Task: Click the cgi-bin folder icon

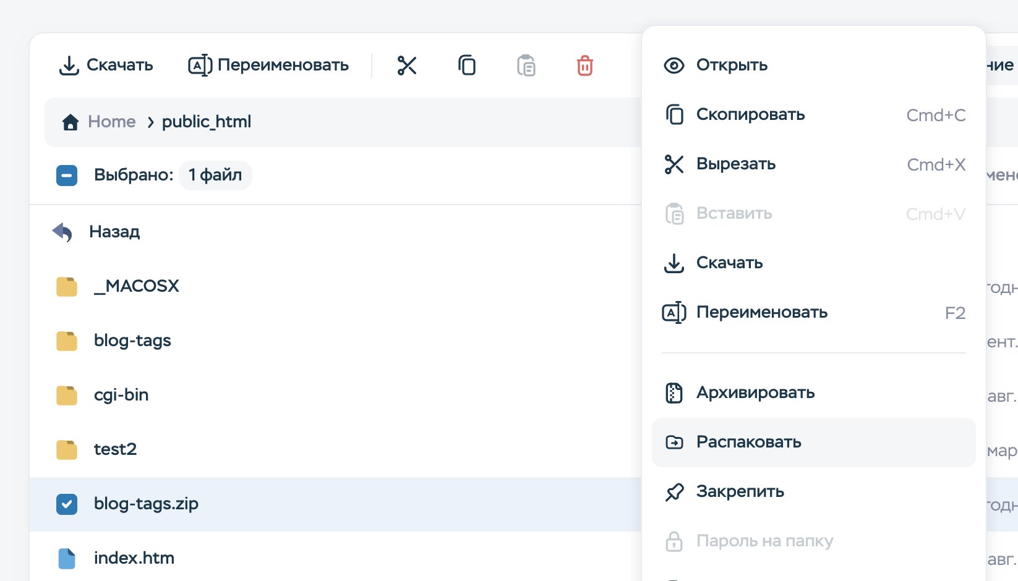Action: coord(67,396)
